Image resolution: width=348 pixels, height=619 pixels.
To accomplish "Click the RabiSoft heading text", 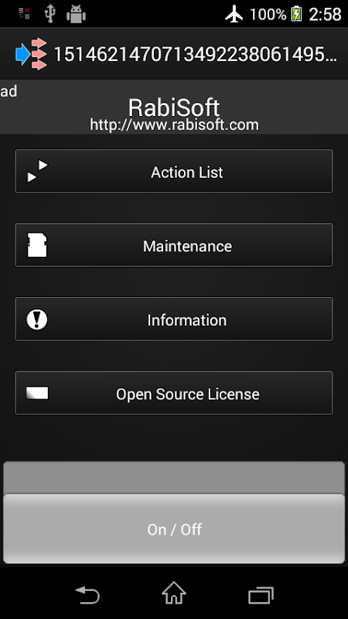I will click(x=174, y=107).
